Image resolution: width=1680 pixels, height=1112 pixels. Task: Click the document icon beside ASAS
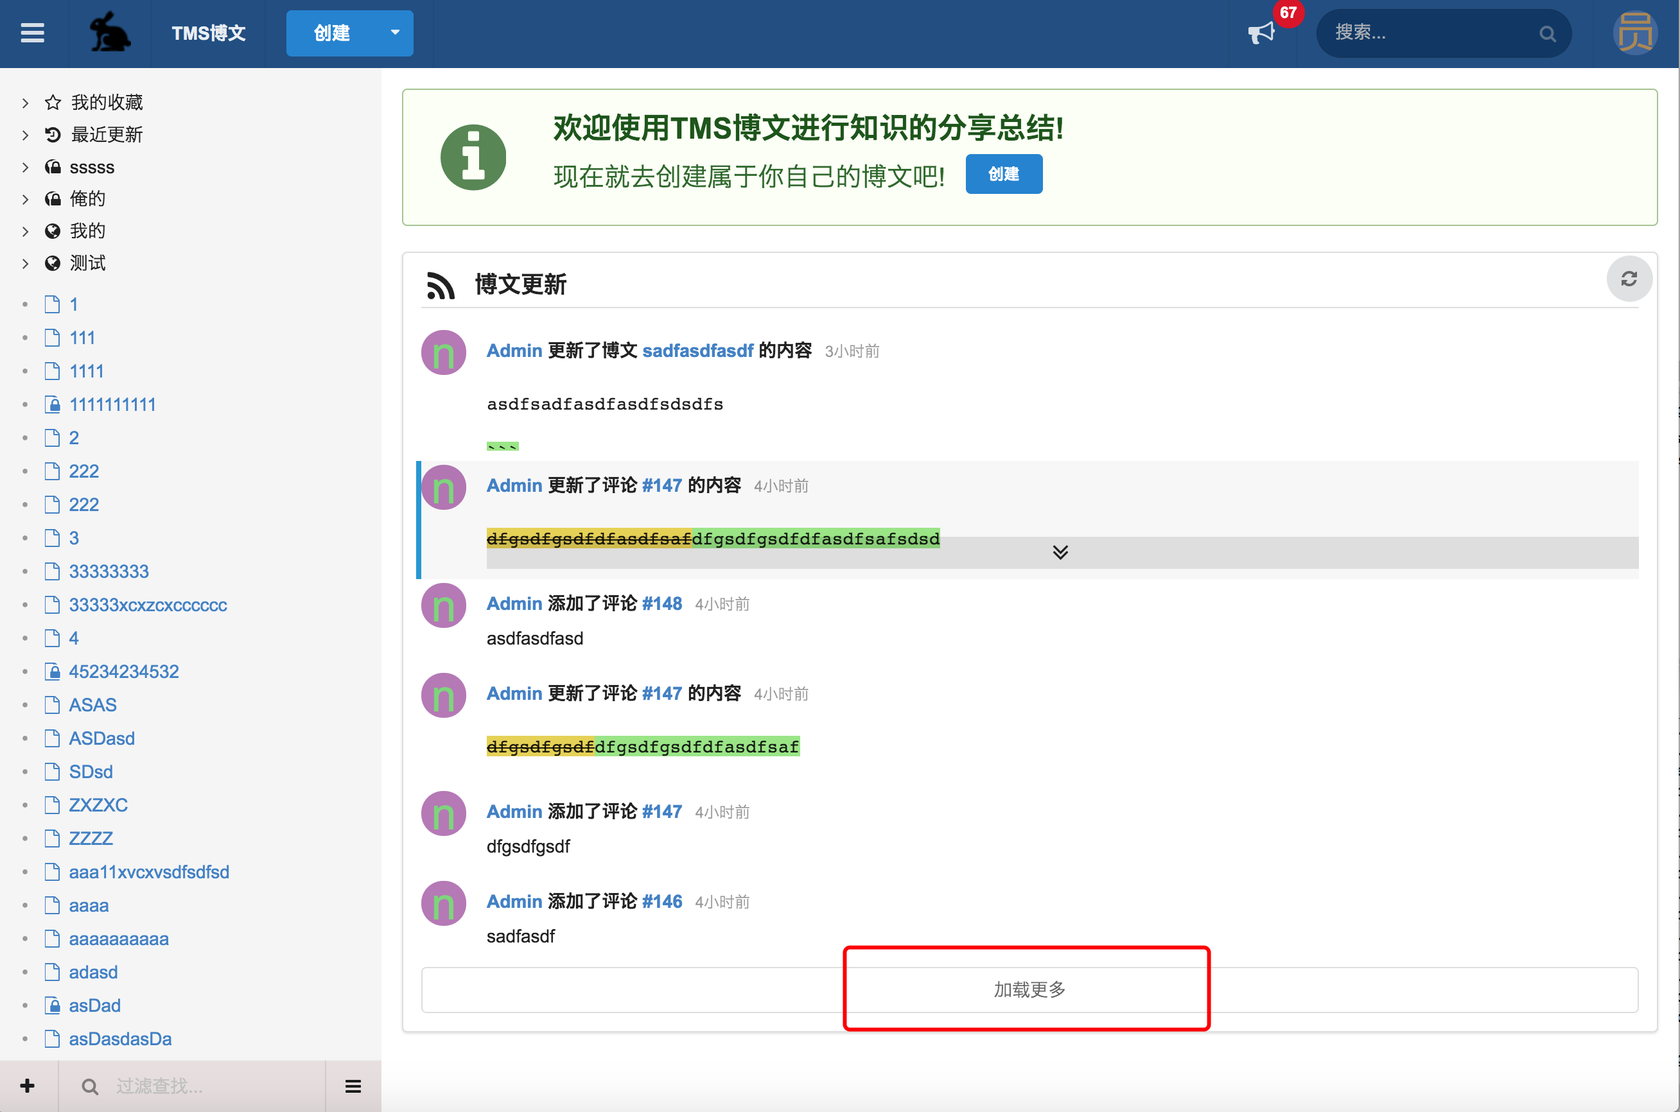tap(53, 705)
